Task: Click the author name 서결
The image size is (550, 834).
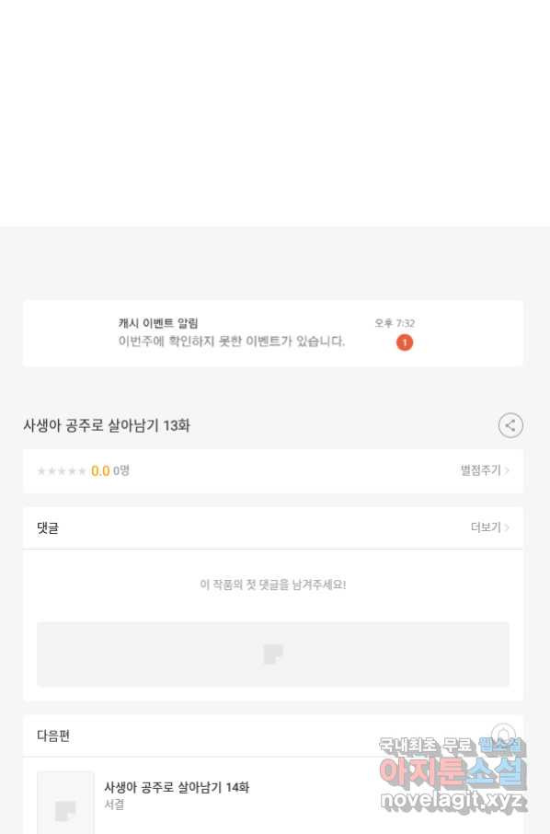Action: (114, 805)
